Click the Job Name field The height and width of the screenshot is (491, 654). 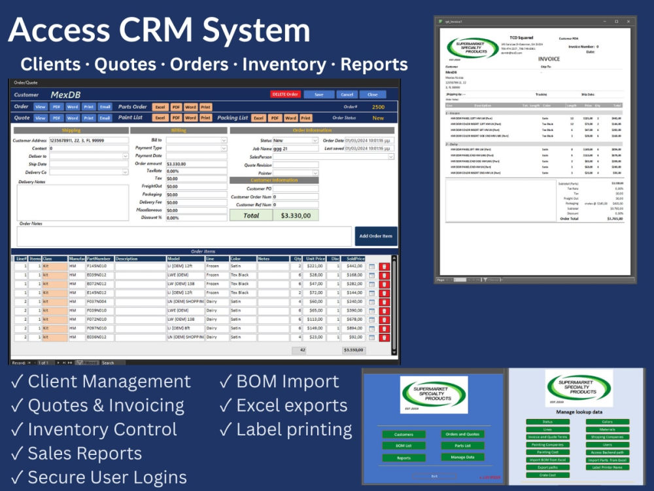[296, 149]
